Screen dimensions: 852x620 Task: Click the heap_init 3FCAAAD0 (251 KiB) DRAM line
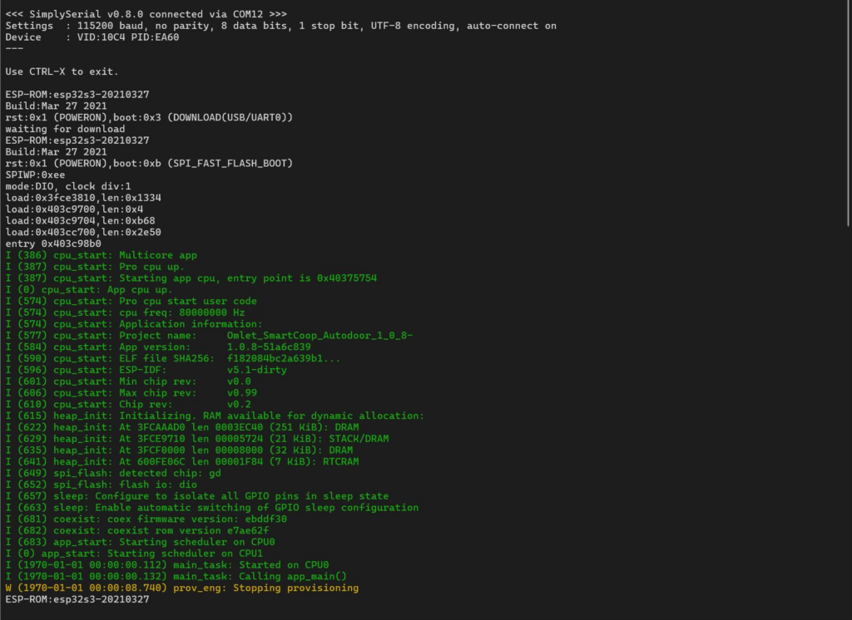tap(182, 427)
